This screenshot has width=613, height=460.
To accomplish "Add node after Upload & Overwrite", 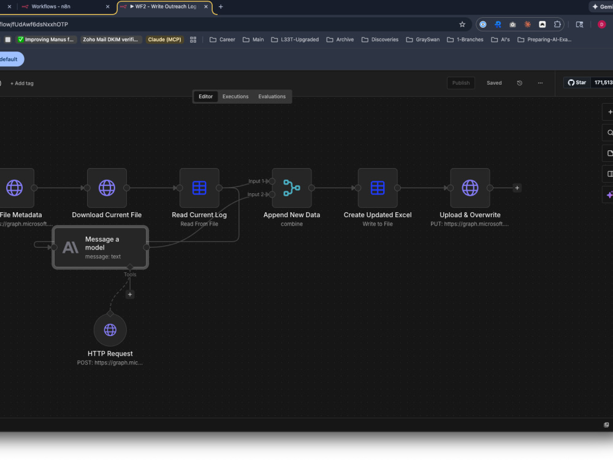I will (x=517, y=188).
